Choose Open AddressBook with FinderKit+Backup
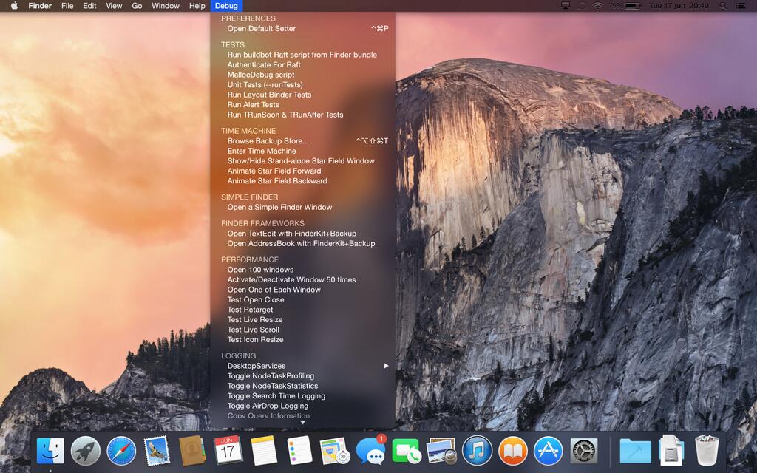Screen dimensions: 757x473 pos(302,243)
